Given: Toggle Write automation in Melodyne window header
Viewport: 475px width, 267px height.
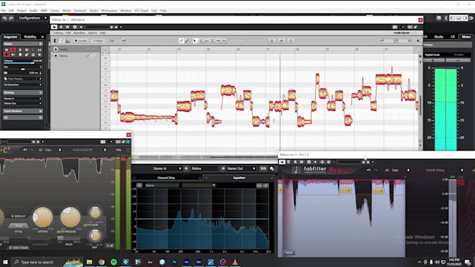Looking at the screenshot, I should point(67,27).
